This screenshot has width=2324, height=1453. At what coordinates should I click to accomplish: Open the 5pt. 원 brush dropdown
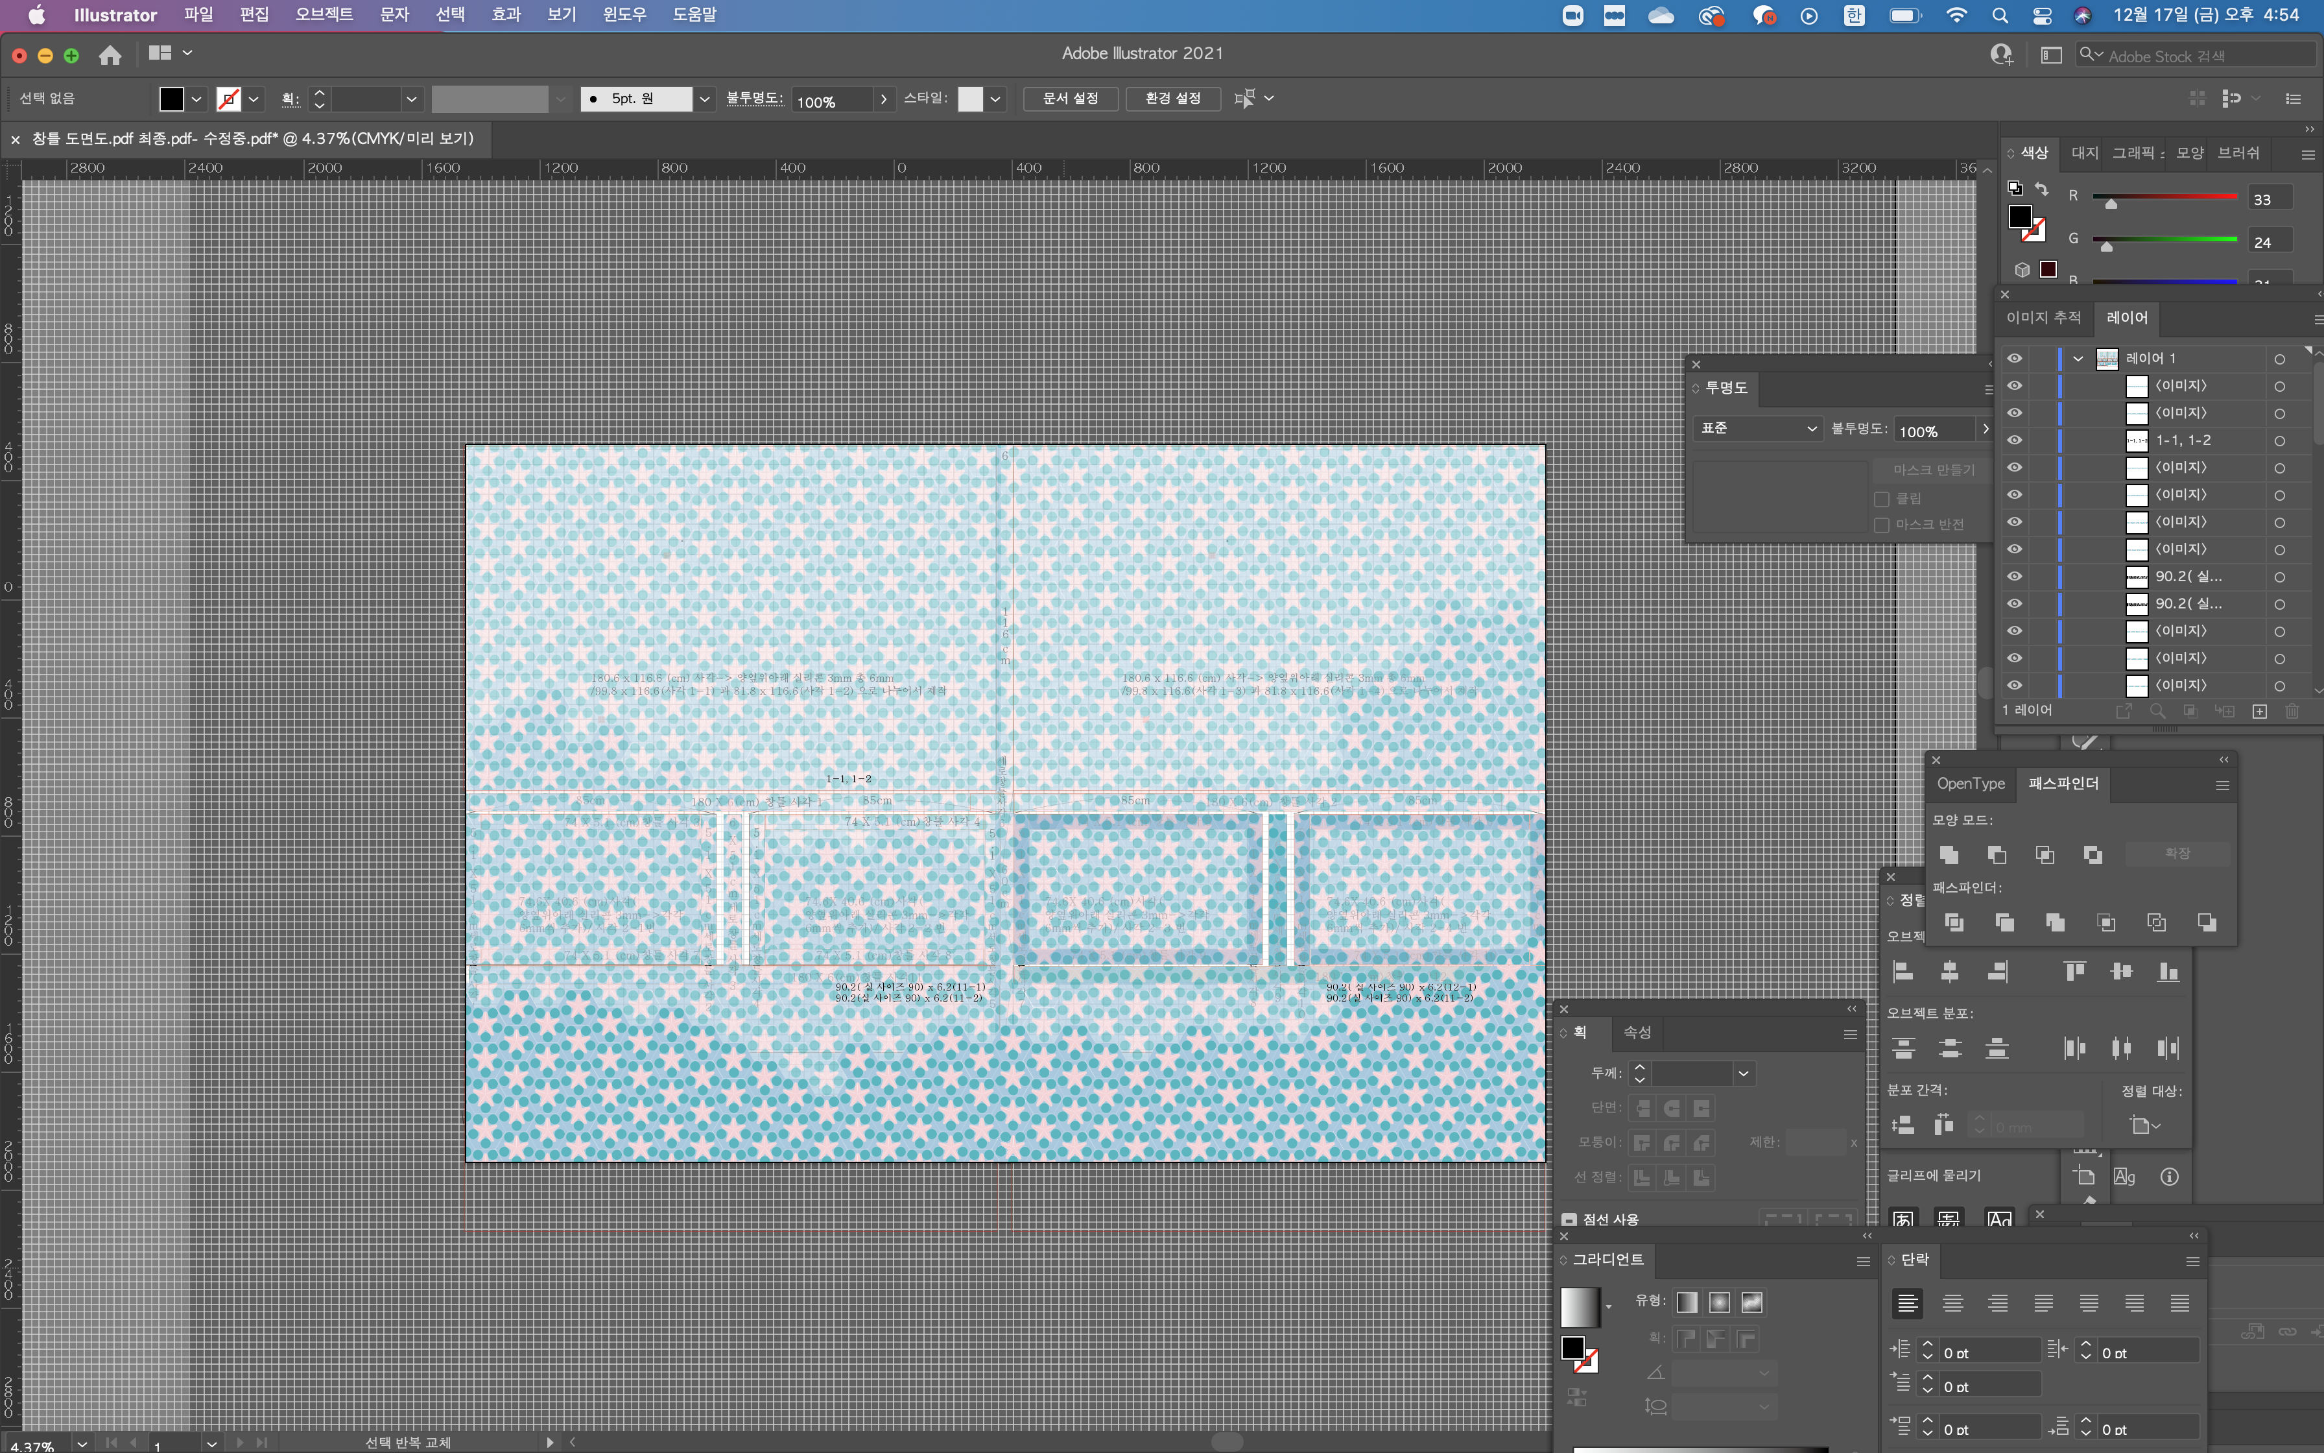tap(705, 99)
